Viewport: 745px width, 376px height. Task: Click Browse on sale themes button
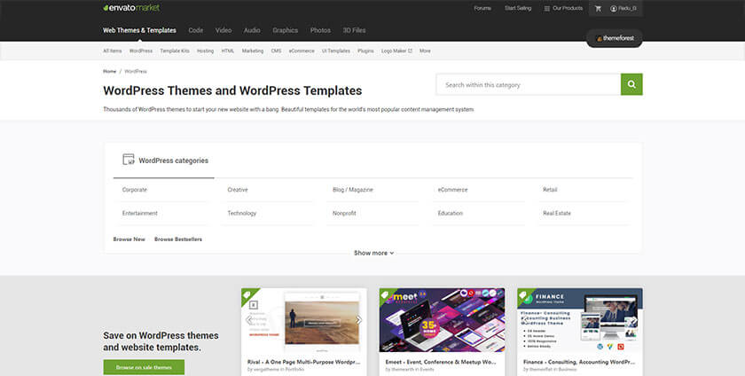coord(144,367)
